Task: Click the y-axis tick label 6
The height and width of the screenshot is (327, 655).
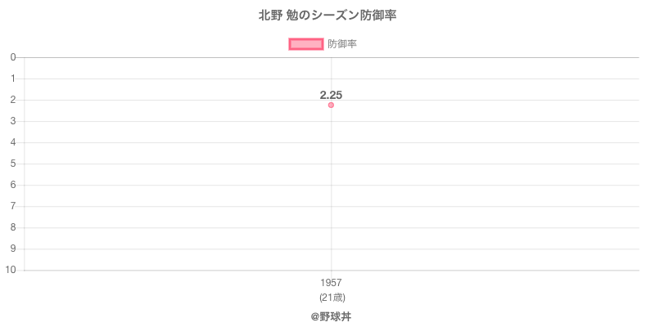Action: [13, 185]
